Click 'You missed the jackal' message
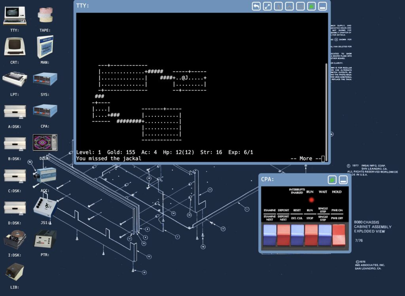The image size is (405, 296). (109, 158)
